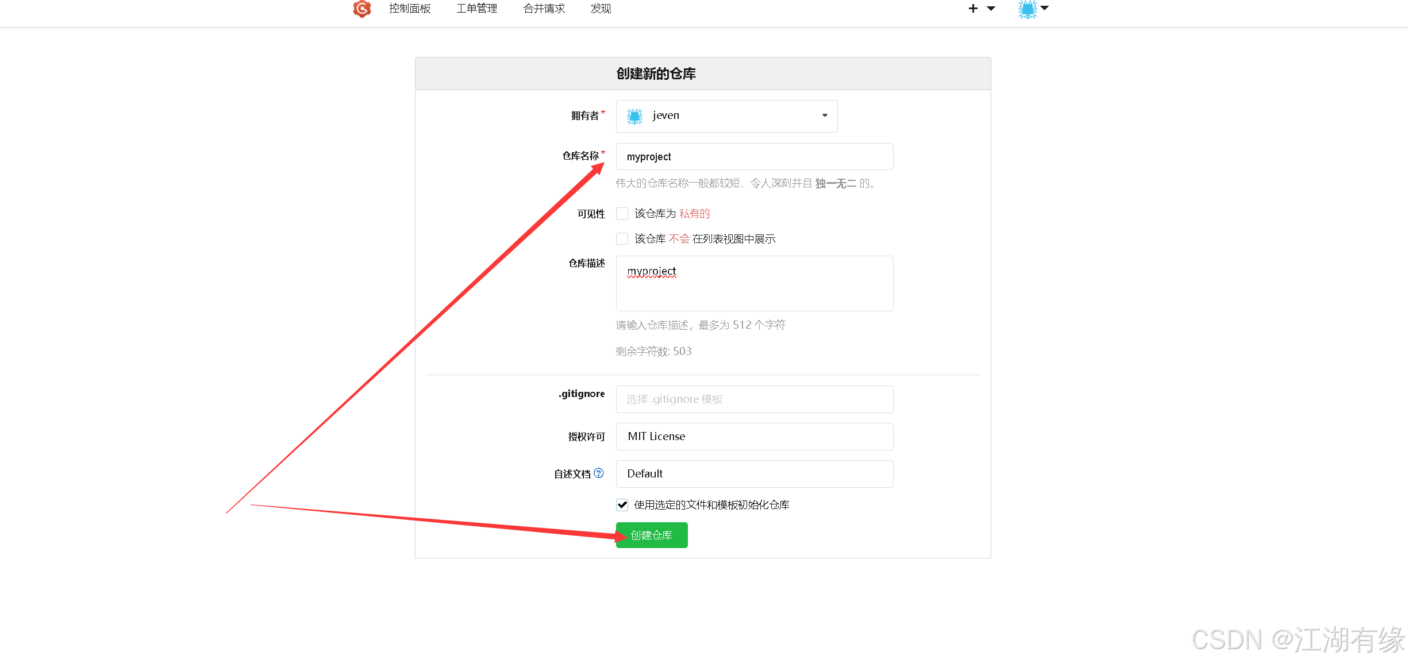Open the create new menu via plus icon
Screen dimensions: 1408x663
972,9
